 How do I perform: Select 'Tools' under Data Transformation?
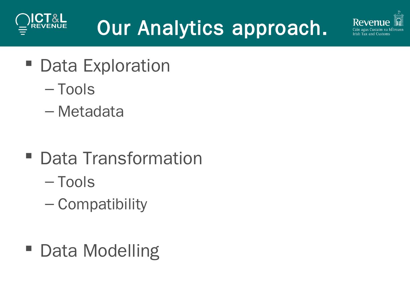coord(76,182)
